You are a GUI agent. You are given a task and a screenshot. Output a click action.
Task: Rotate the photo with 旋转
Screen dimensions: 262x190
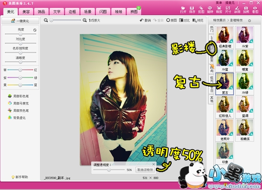pyautogui.click(x=210, y=10)
